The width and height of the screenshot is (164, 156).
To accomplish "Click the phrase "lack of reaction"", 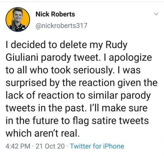I will 40,95.
